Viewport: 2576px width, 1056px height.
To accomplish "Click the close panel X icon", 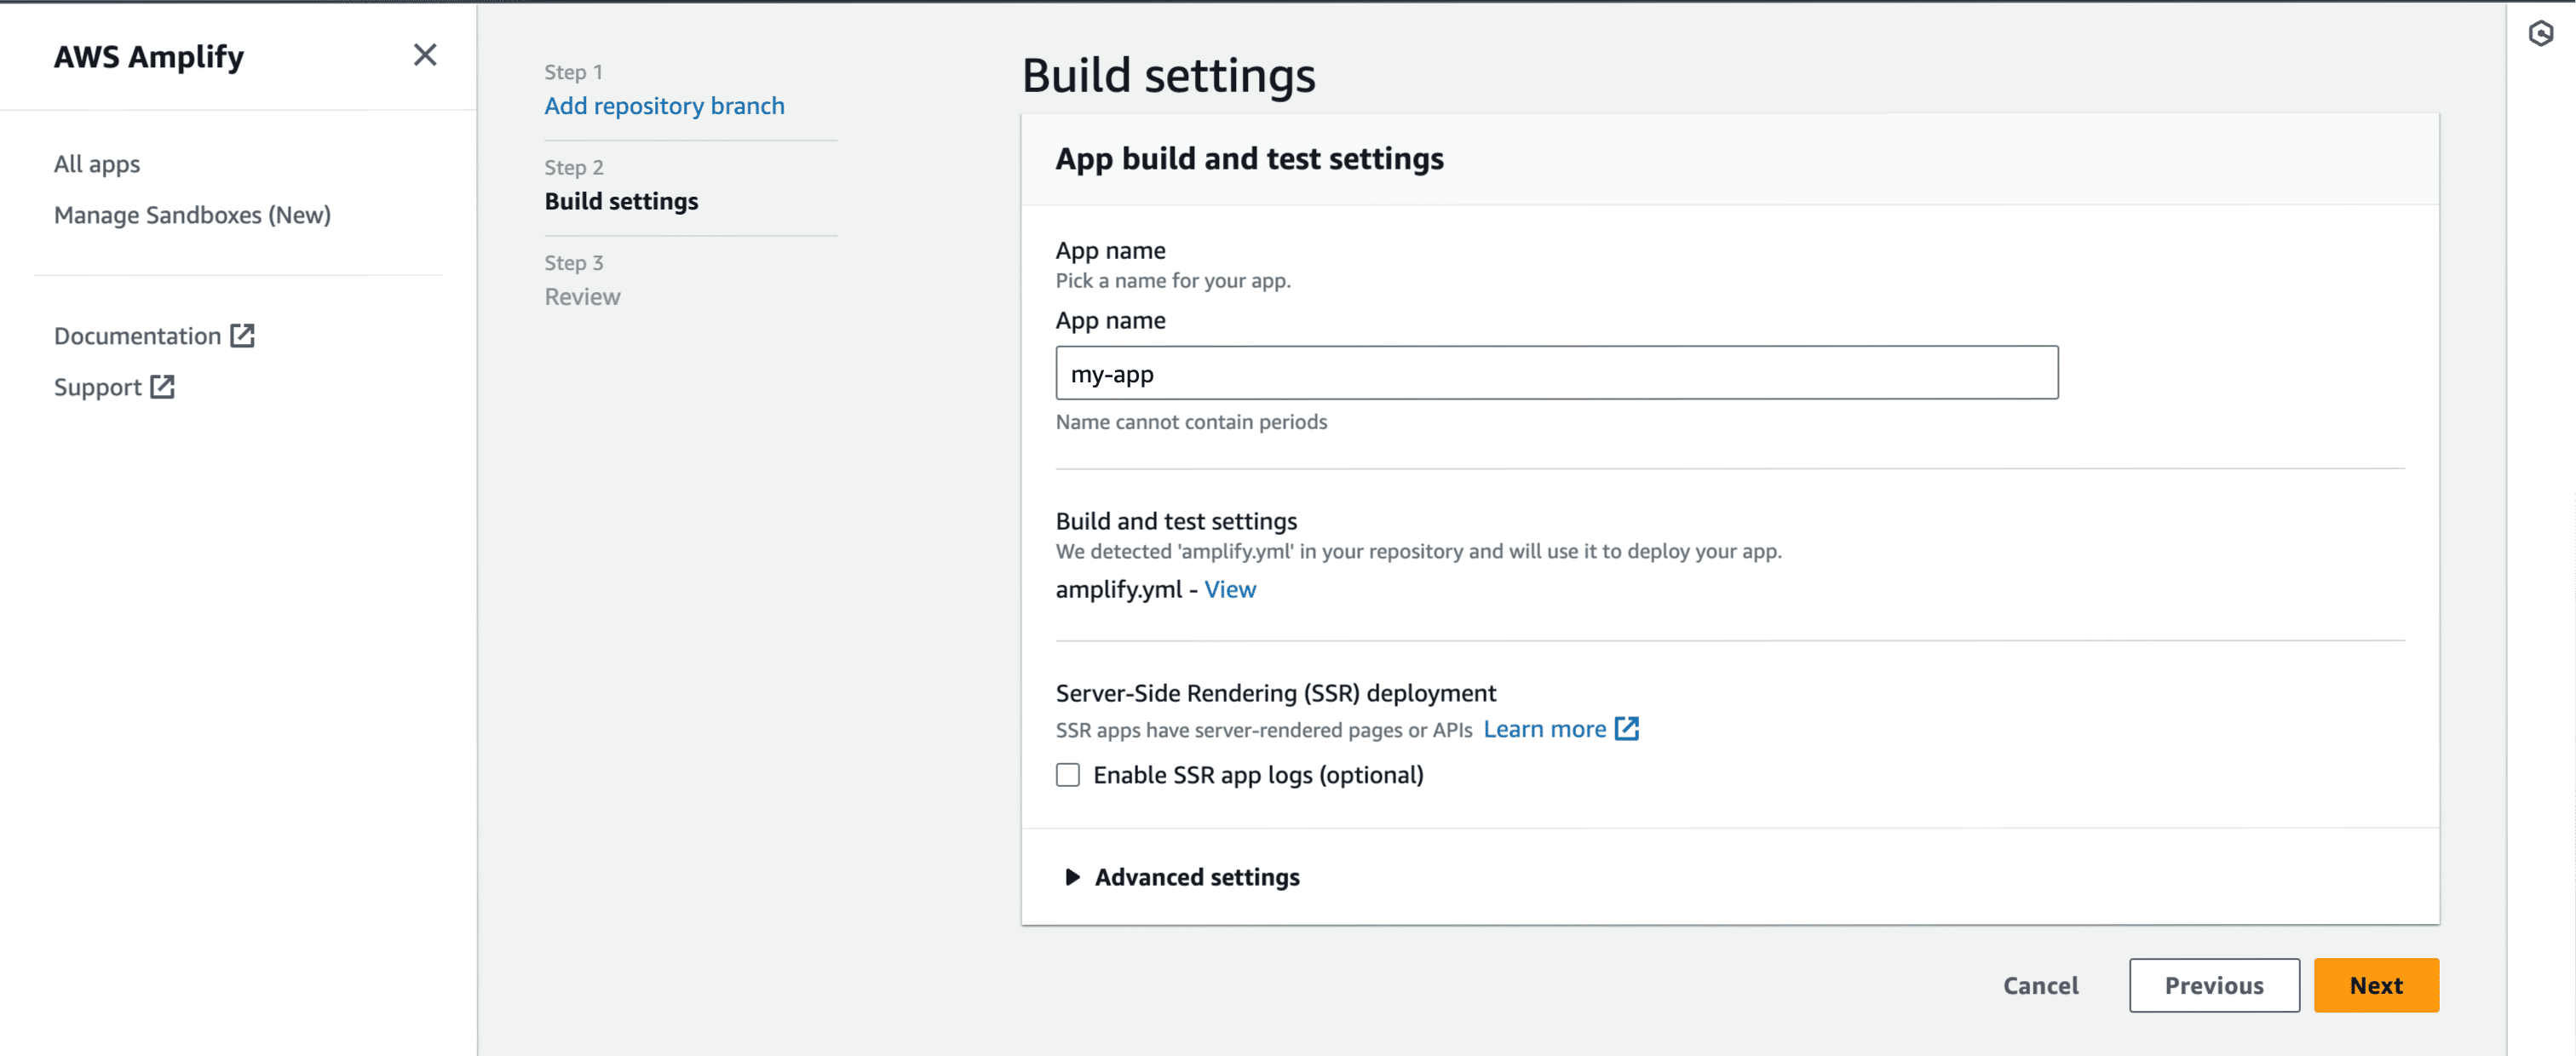I will (426, 55).
